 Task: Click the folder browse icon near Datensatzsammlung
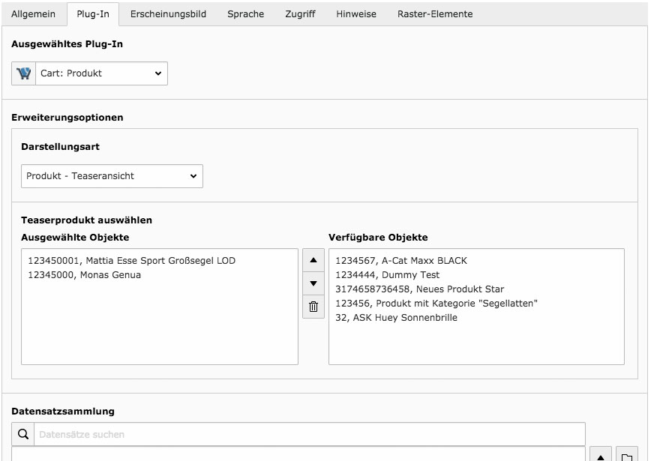click(626, 456)
